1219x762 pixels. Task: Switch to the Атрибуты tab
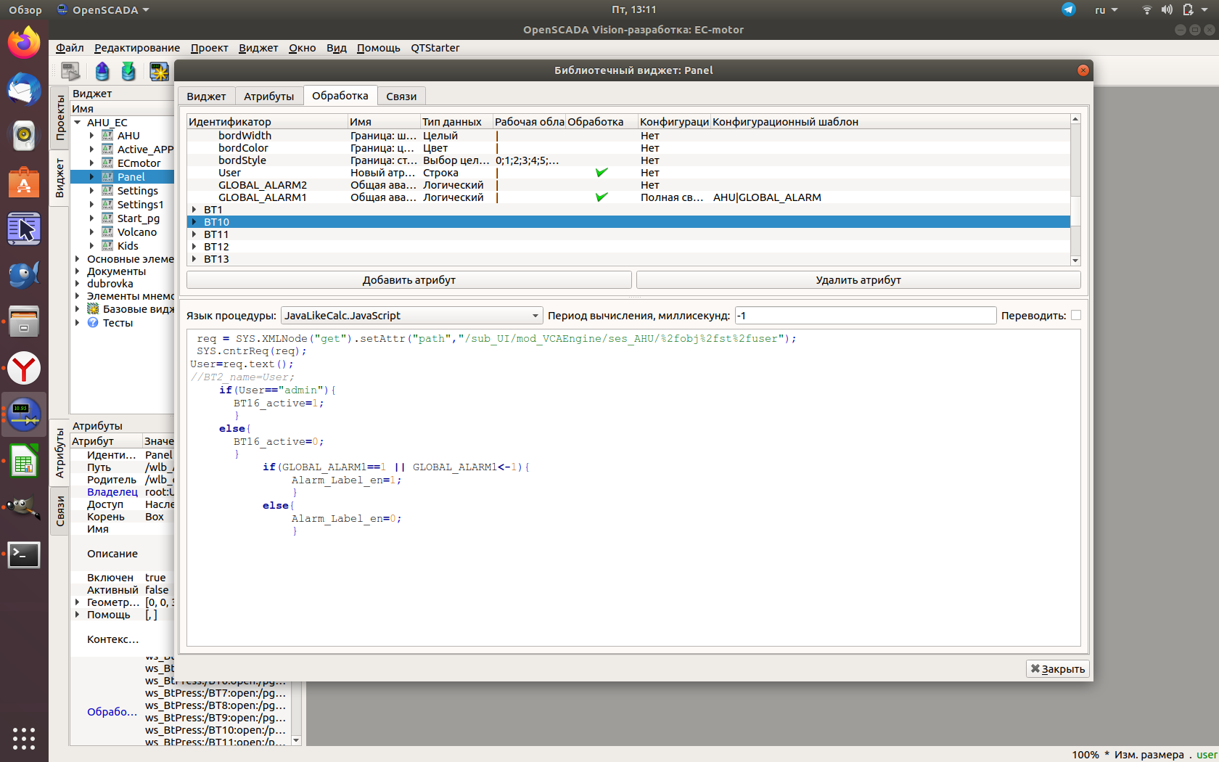[268, 97]
